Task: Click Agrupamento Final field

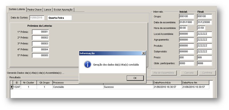Action: click(x=204, y=40)
